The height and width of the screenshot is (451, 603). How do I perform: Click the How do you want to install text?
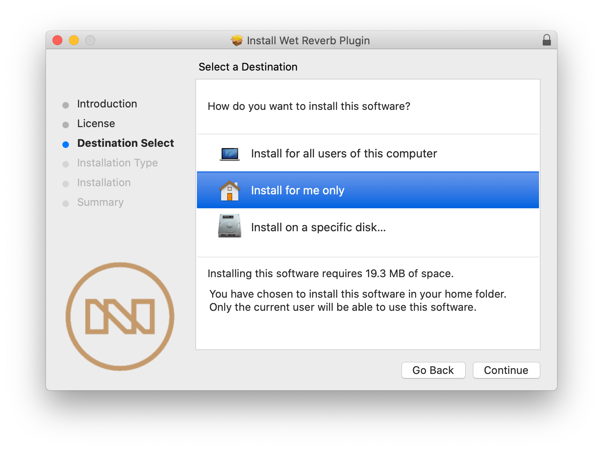coord(309,106)
